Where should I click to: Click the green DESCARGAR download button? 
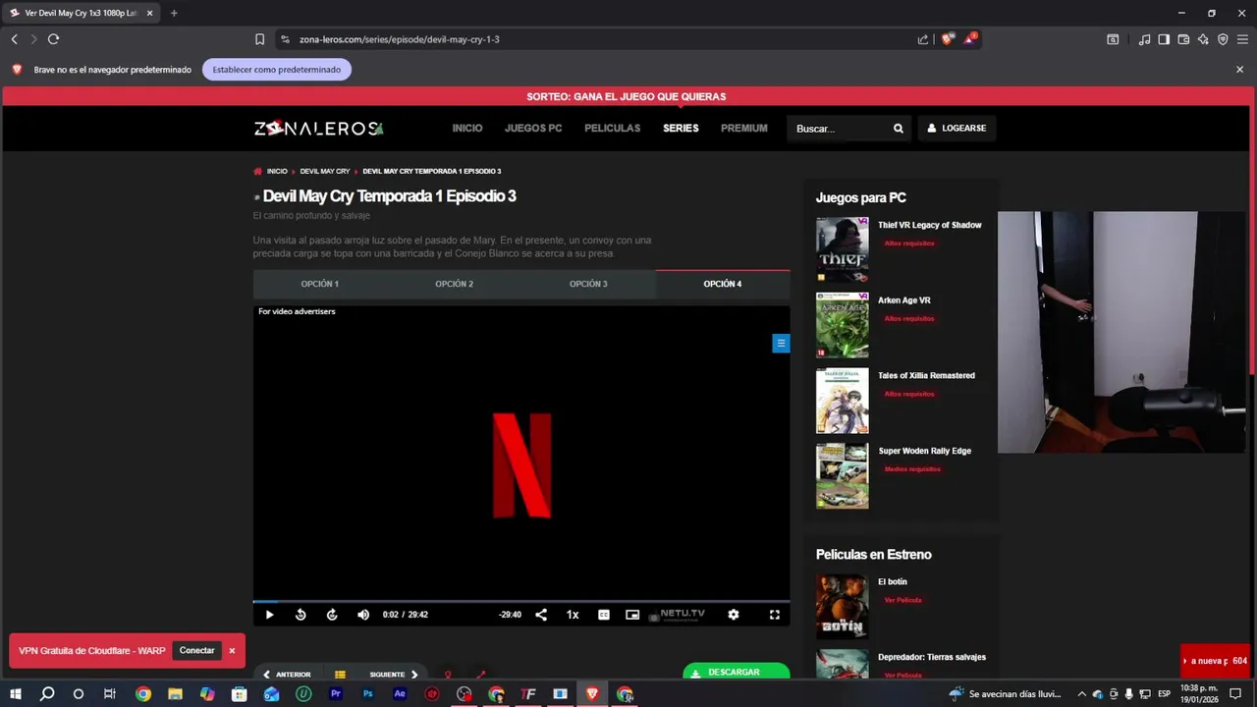736,673
